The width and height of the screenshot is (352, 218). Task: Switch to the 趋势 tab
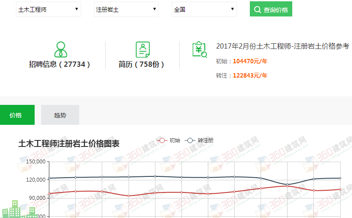[60, 115]
